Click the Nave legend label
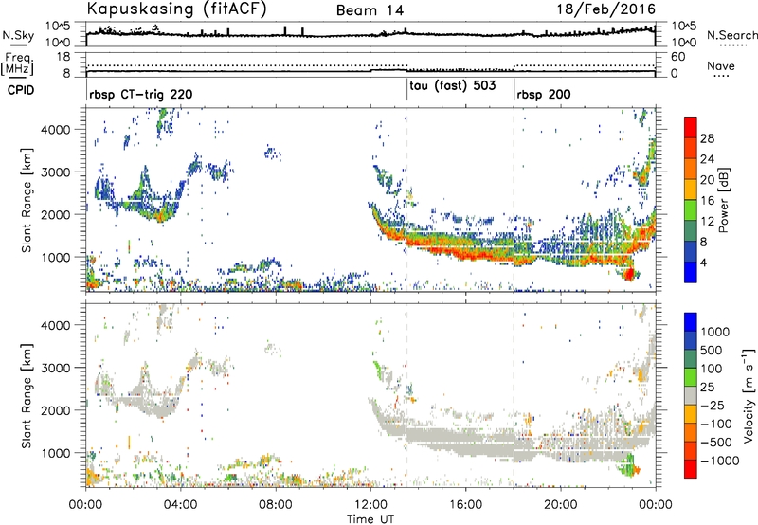This screenshot has width=758, height=525. tap(721, 65)
